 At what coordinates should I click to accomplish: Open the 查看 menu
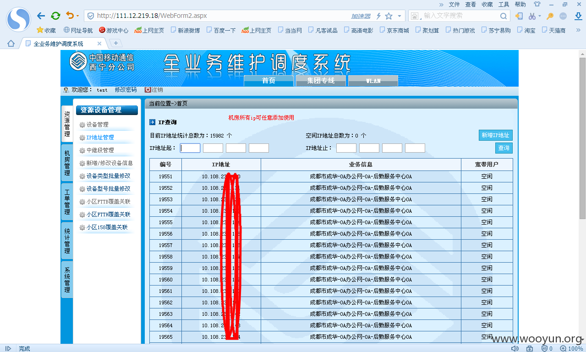pos(471,4)
